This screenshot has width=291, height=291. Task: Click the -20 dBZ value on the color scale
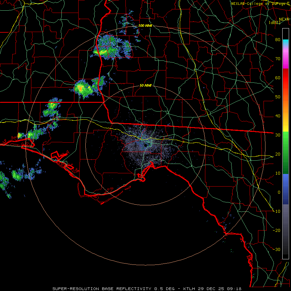tap(276, 231)
